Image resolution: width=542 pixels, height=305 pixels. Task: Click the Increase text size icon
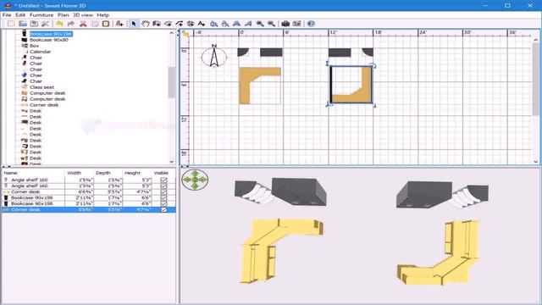coord(214,24)
